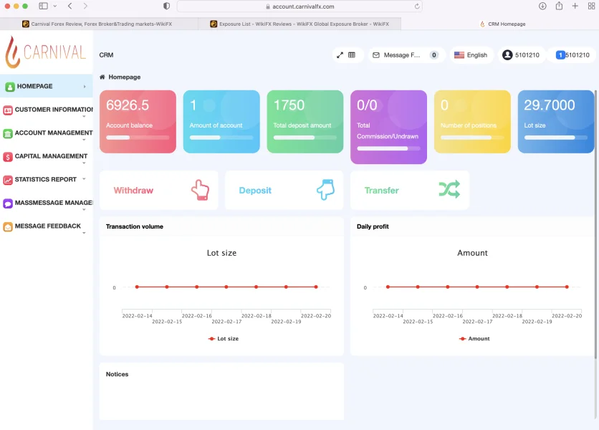Expand the Capital Management menu
599x430 pixels.
[47, 157]
